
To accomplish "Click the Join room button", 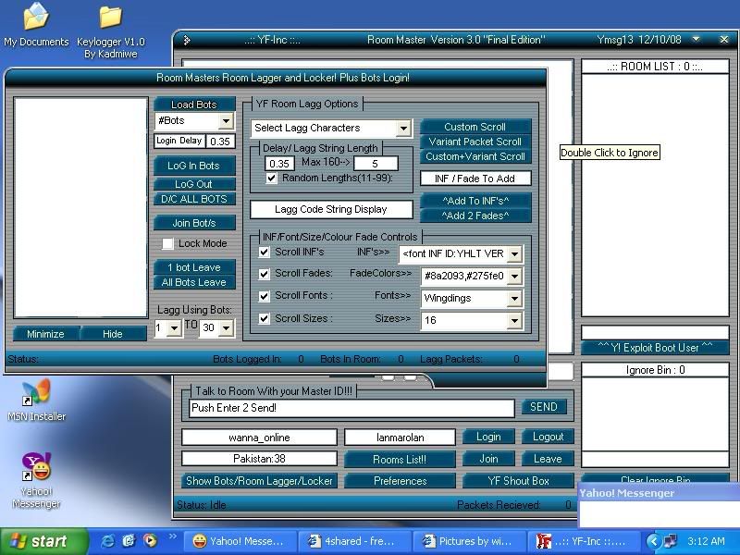I will pos(488,459).
